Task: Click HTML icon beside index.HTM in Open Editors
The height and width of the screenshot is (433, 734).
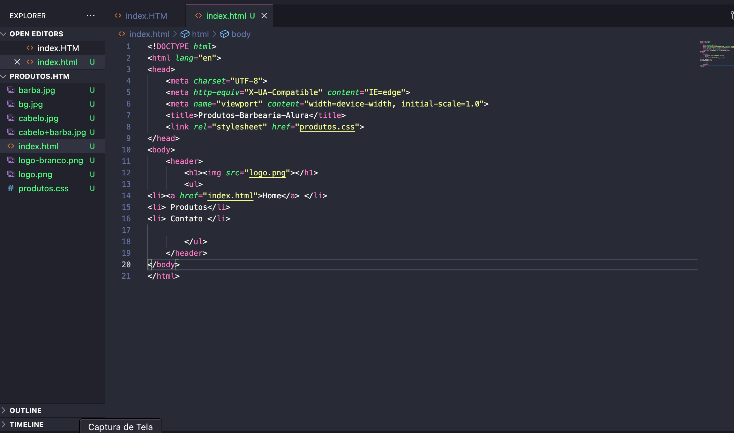Action: pos(30,48)
